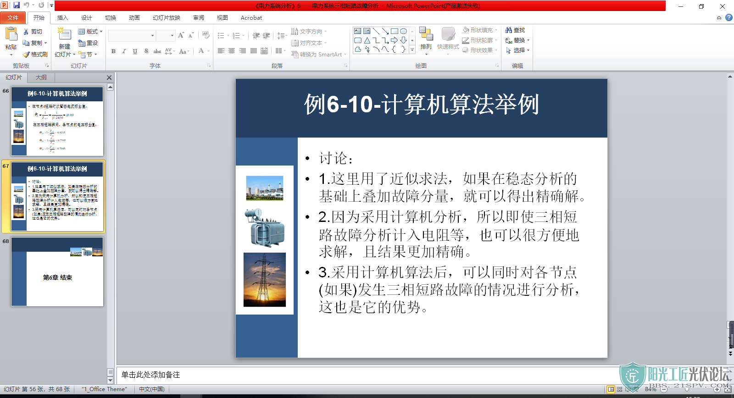
Task: Open the font name combo box
Action: pos(132,35)
